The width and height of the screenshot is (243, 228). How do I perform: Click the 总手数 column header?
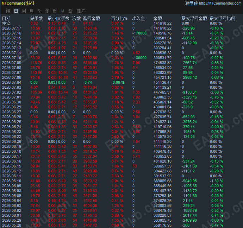click(x=36, y=18)
